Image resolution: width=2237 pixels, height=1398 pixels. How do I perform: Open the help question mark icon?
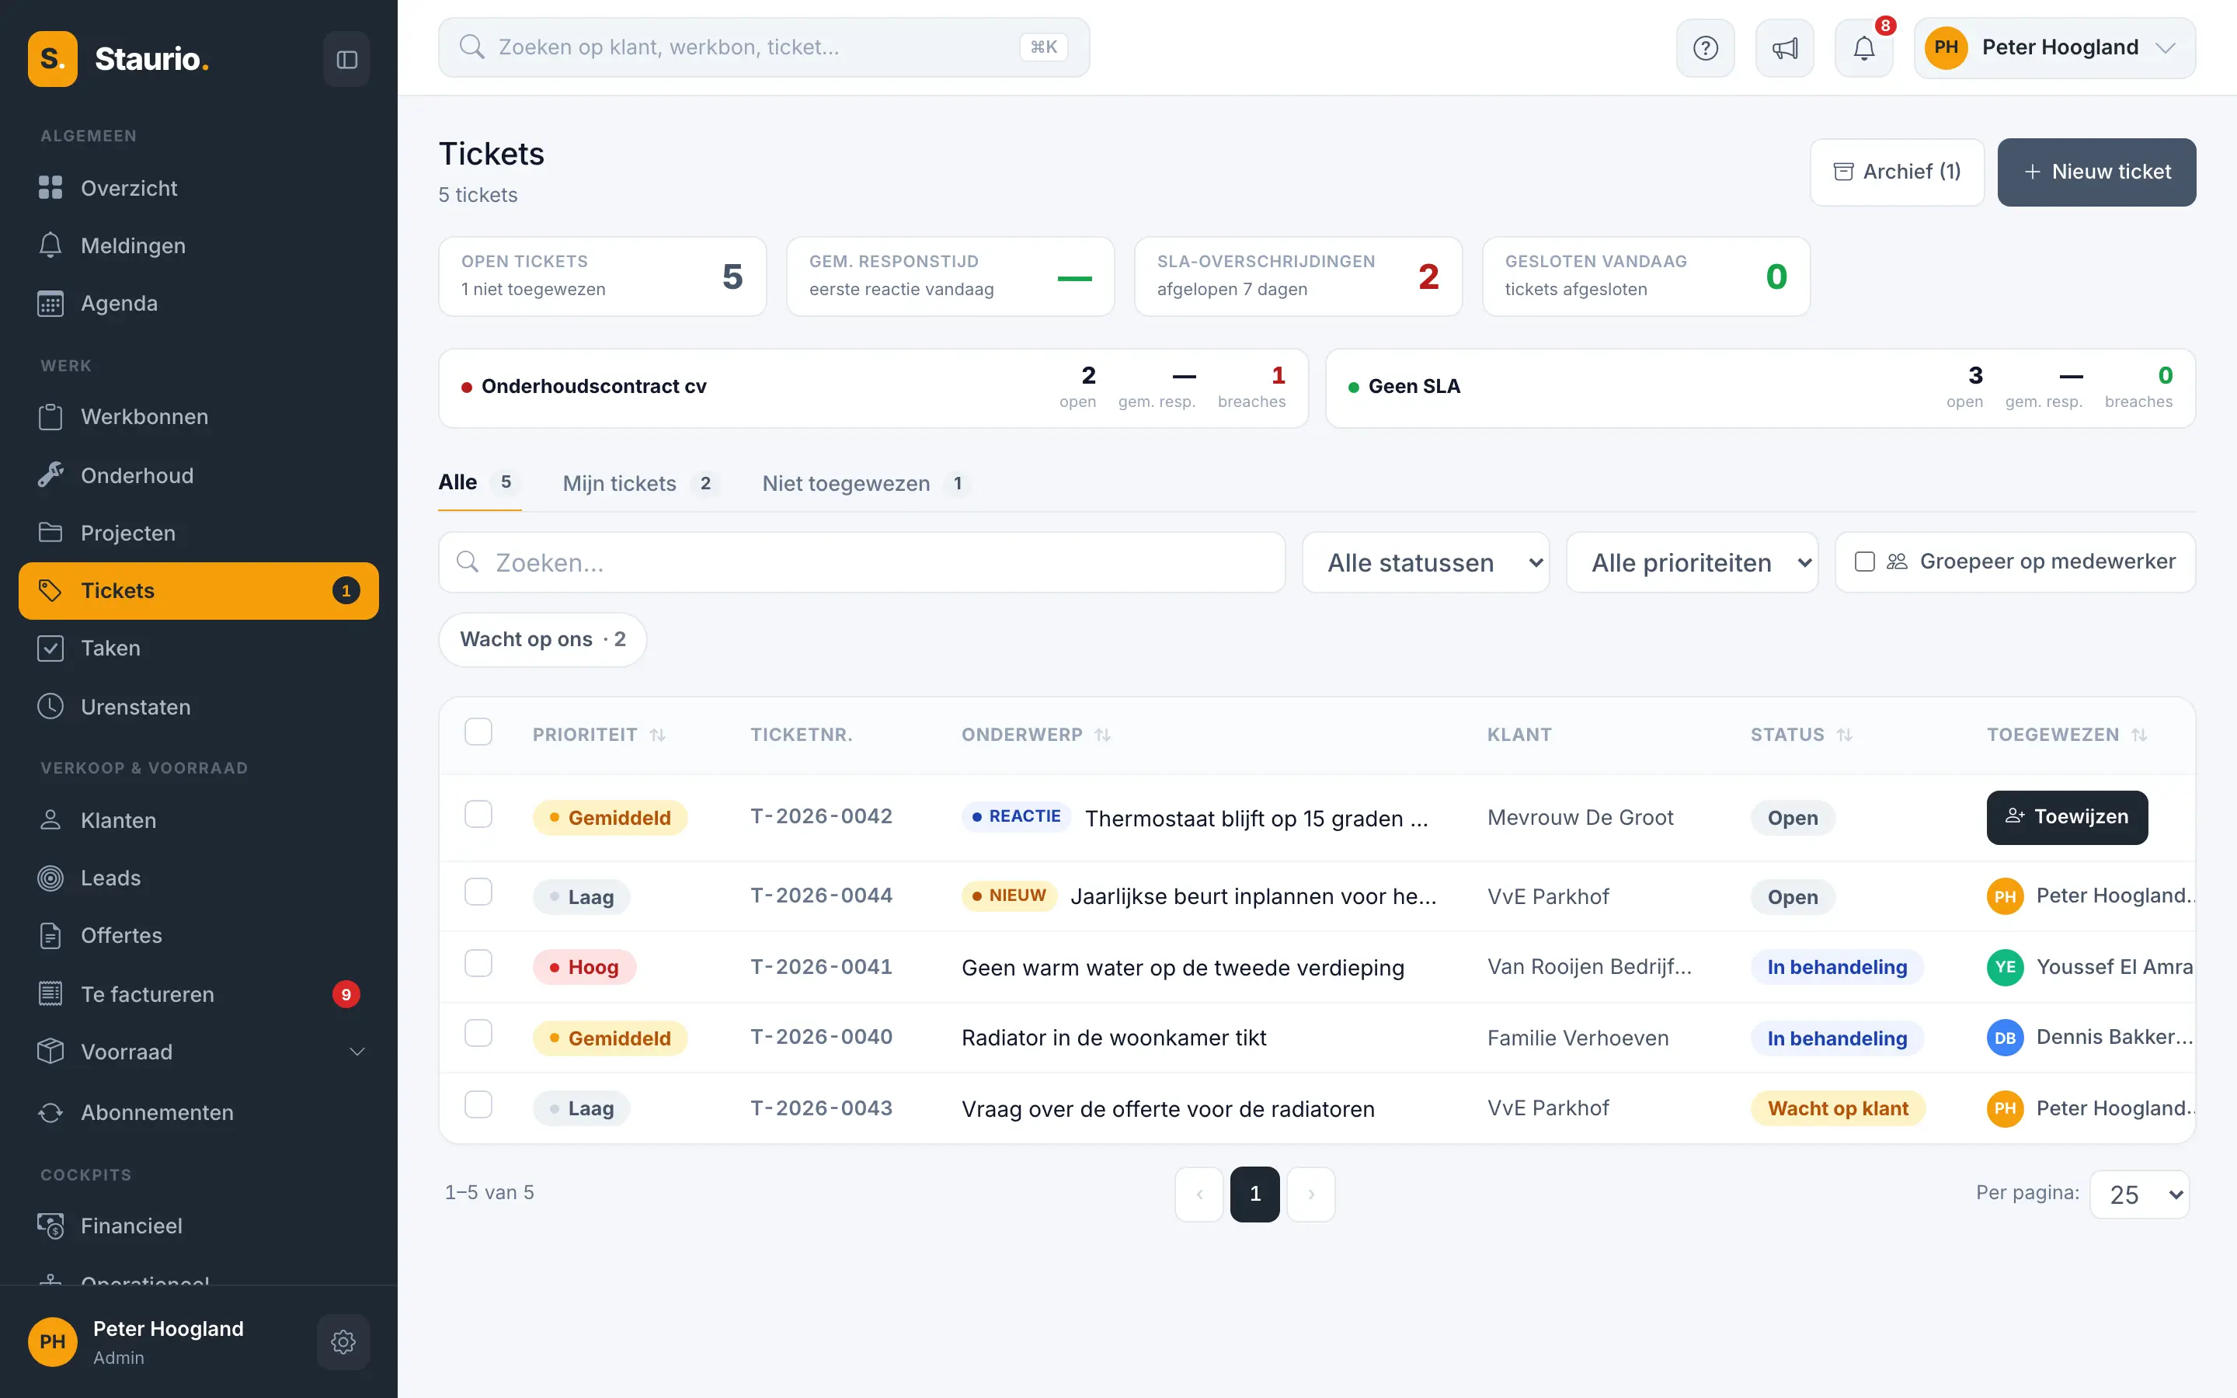pyautogui.click(x=1705, y=48)
